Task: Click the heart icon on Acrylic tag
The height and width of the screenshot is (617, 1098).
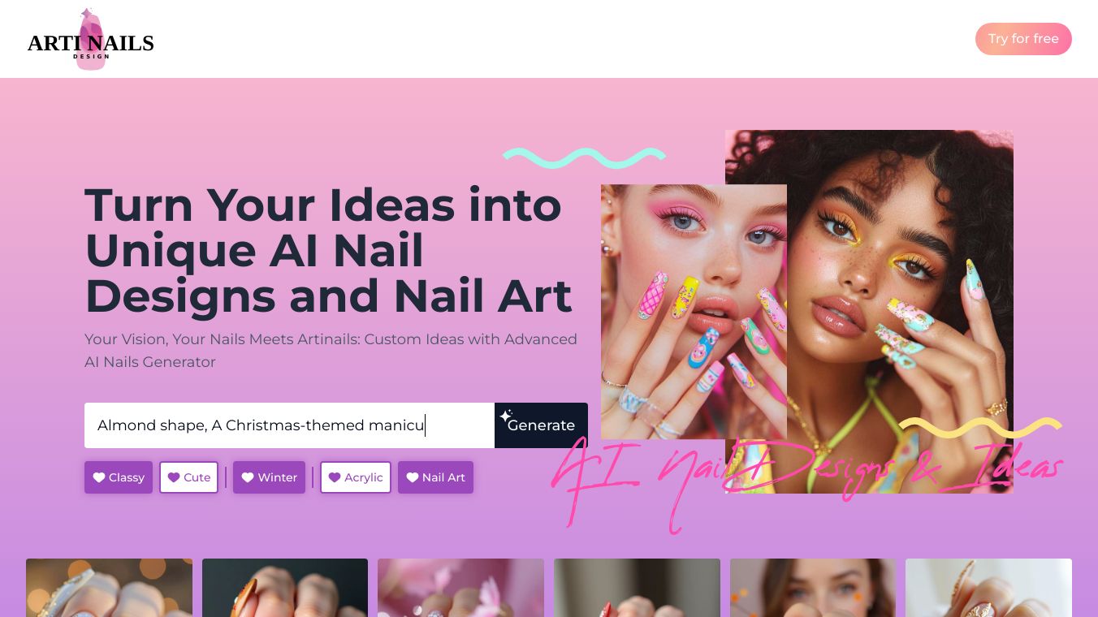Action: pos(335,477)
